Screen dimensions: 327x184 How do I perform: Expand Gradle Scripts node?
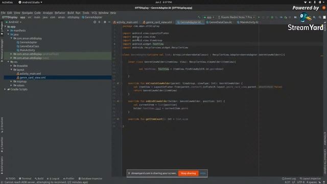6,89
